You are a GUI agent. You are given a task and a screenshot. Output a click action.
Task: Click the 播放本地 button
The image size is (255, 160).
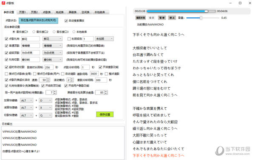[x=141, y=18]
